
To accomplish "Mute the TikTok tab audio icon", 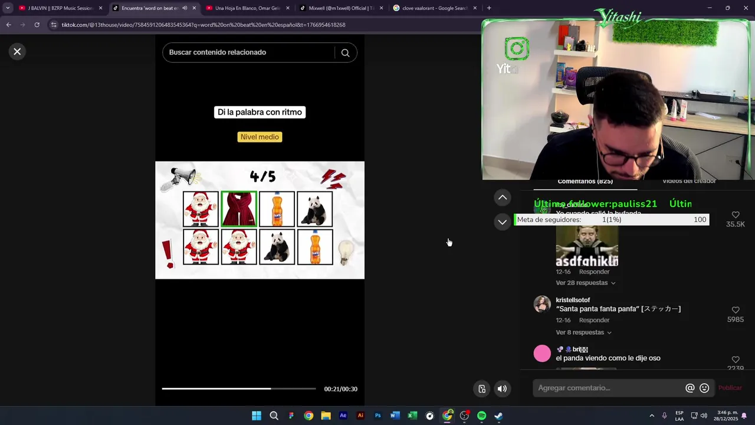I will [x=185, y=8].
